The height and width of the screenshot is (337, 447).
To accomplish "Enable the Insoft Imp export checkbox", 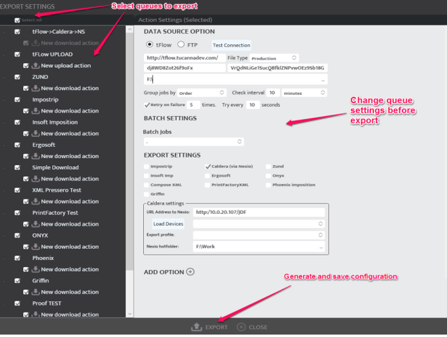I will tap(146, 176).
